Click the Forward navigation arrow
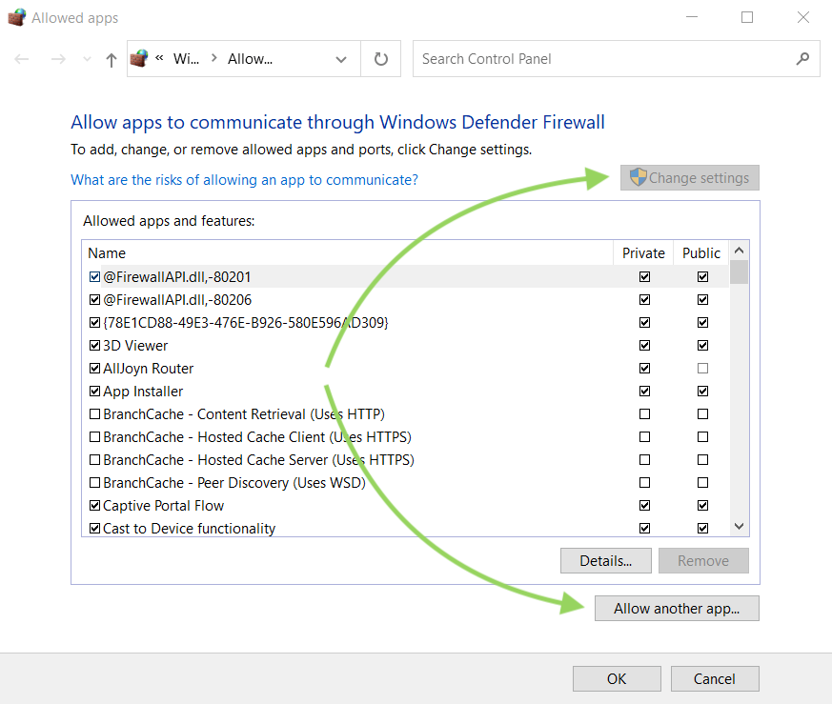Screen dimensions: 832x704 (x=58, y=59)
